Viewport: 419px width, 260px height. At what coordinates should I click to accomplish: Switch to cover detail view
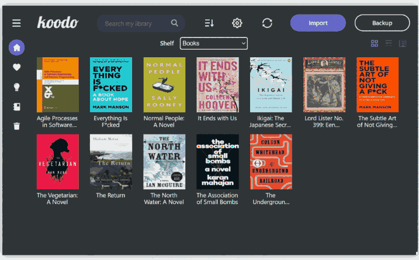point(403,43)
